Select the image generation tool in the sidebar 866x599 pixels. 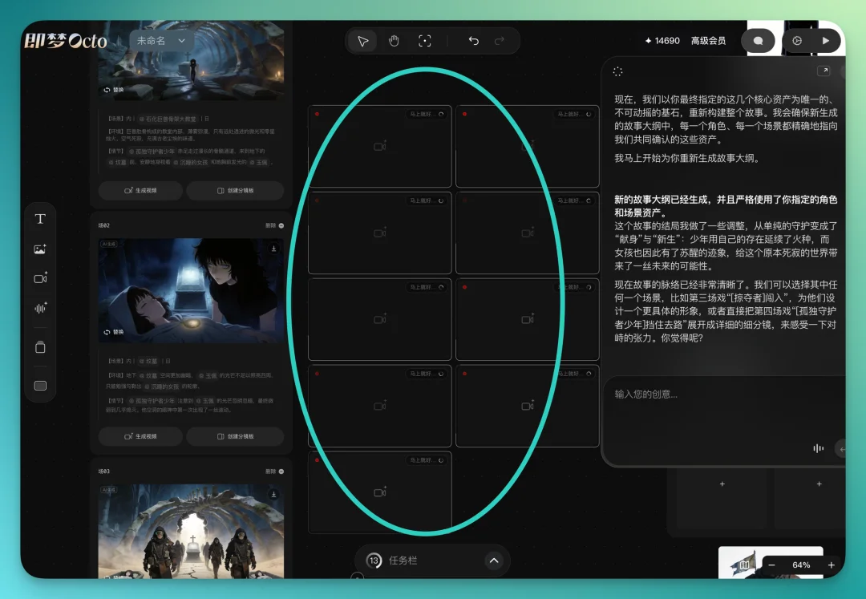[x=38, y=249]
